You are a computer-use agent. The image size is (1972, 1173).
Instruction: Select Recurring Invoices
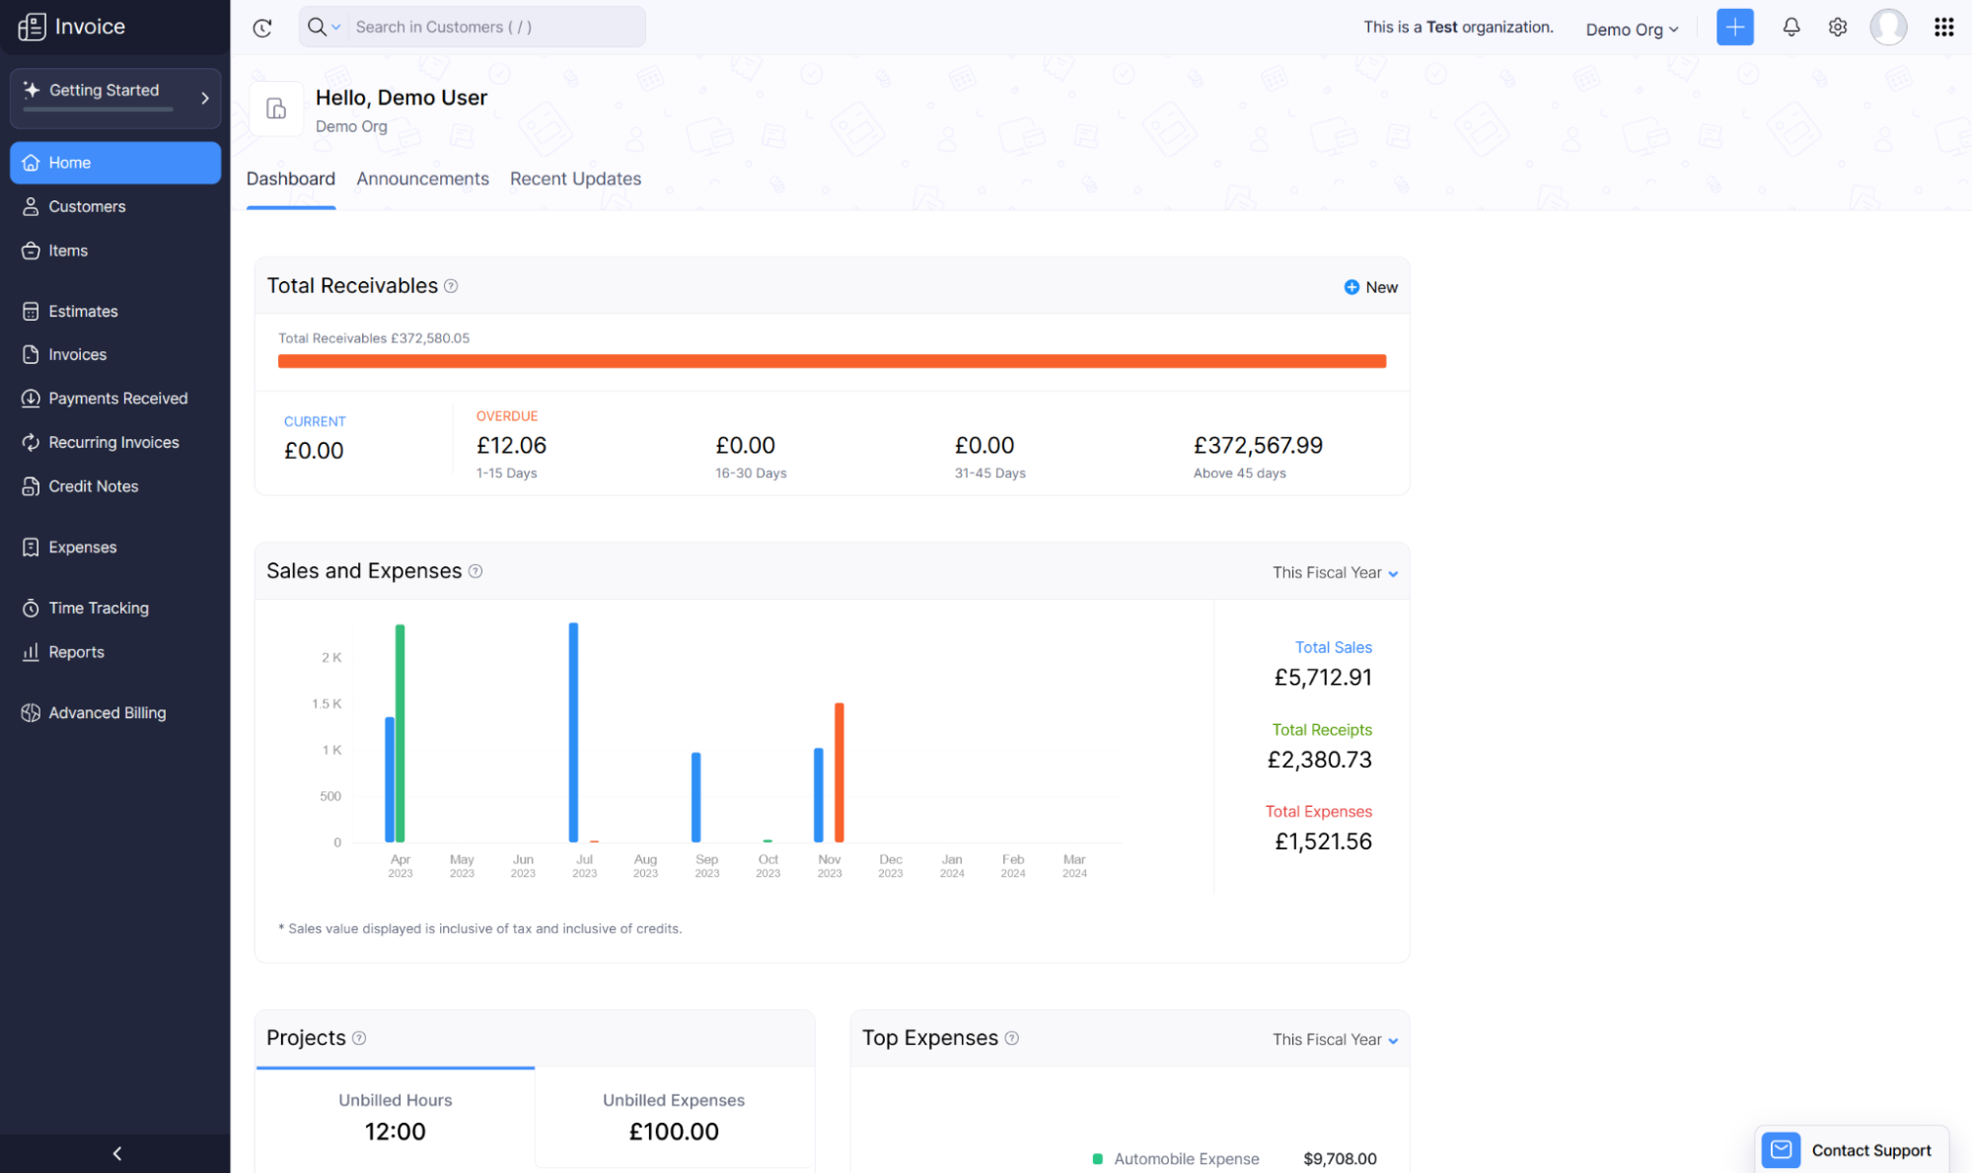(113, 442)
